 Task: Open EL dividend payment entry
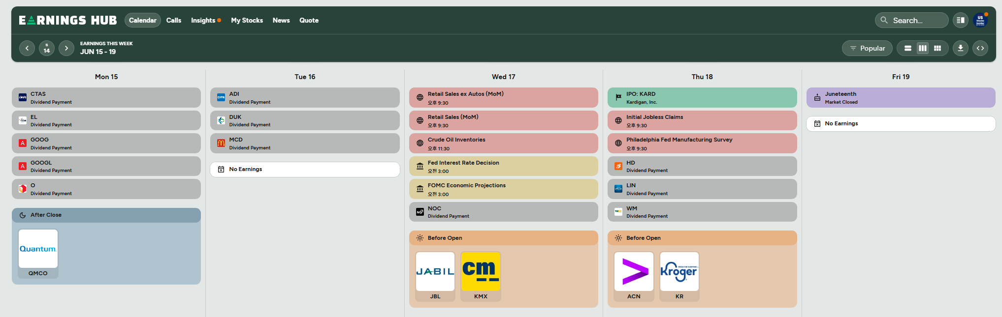click(106, 120)
